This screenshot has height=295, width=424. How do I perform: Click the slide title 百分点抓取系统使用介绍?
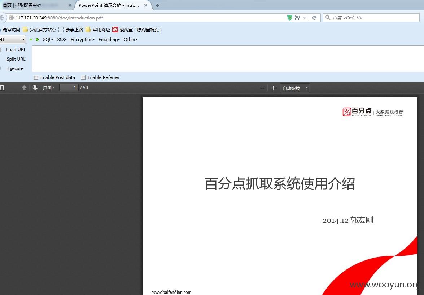click(x=280, y=184)
